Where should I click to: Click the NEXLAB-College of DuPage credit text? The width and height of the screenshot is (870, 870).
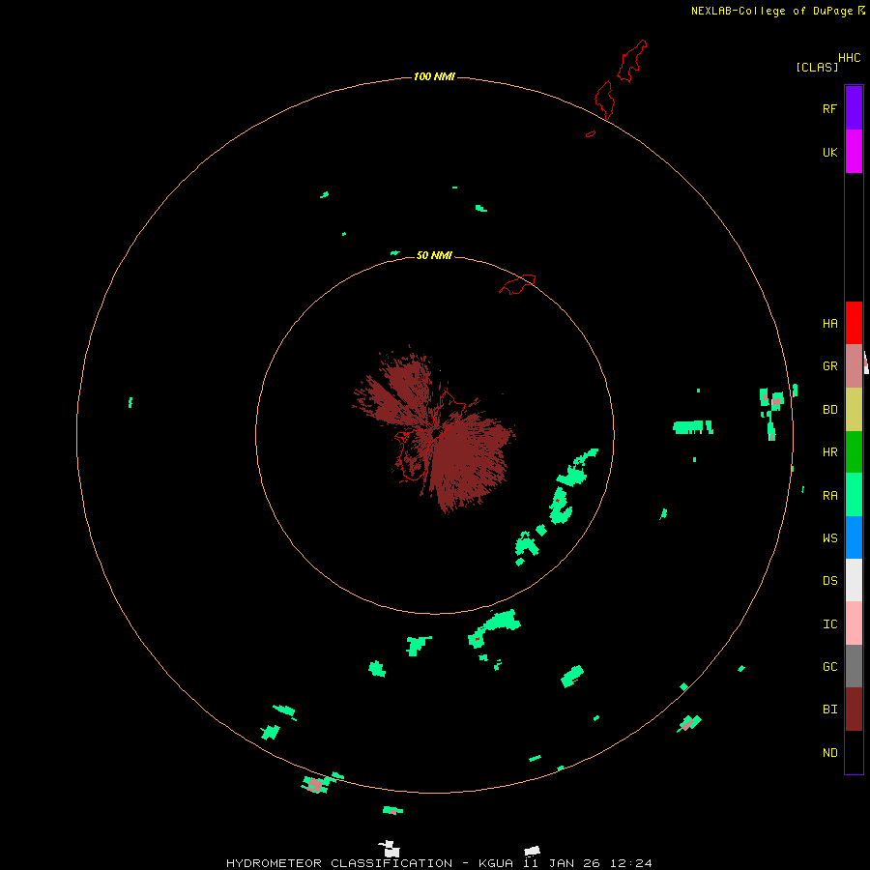(771, 11)
